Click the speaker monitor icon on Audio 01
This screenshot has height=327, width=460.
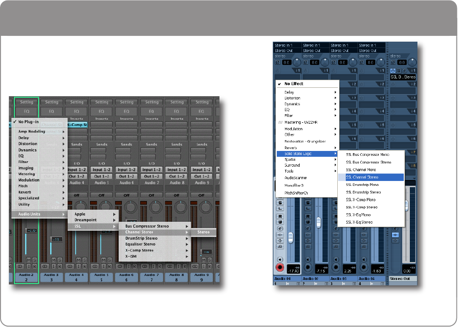281,259
